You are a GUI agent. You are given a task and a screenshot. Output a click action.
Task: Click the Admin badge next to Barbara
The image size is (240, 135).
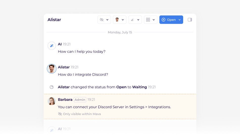(x=80, y=100)
